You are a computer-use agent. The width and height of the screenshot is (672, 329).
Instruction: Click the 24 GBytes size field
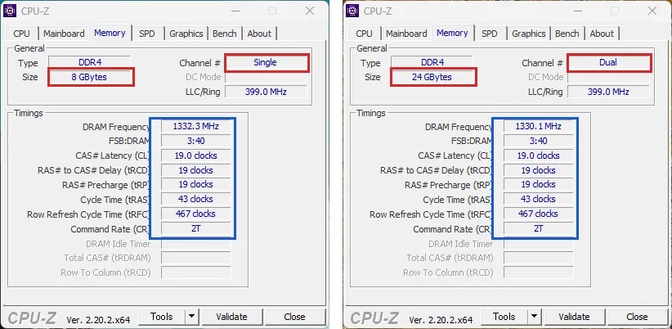[432, 77]
